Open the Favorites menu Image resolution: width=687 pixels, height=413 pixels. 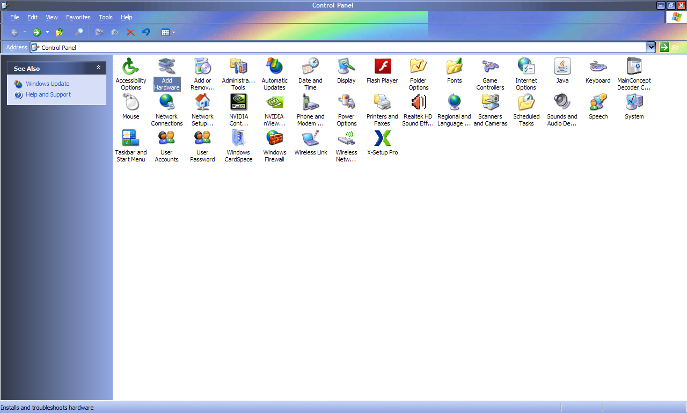78,17
